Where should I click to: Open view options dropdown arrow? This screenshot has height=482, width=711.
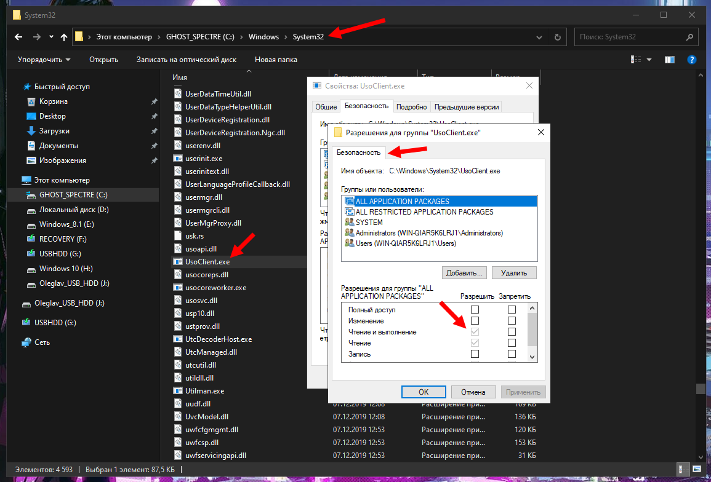click(649, 60)
